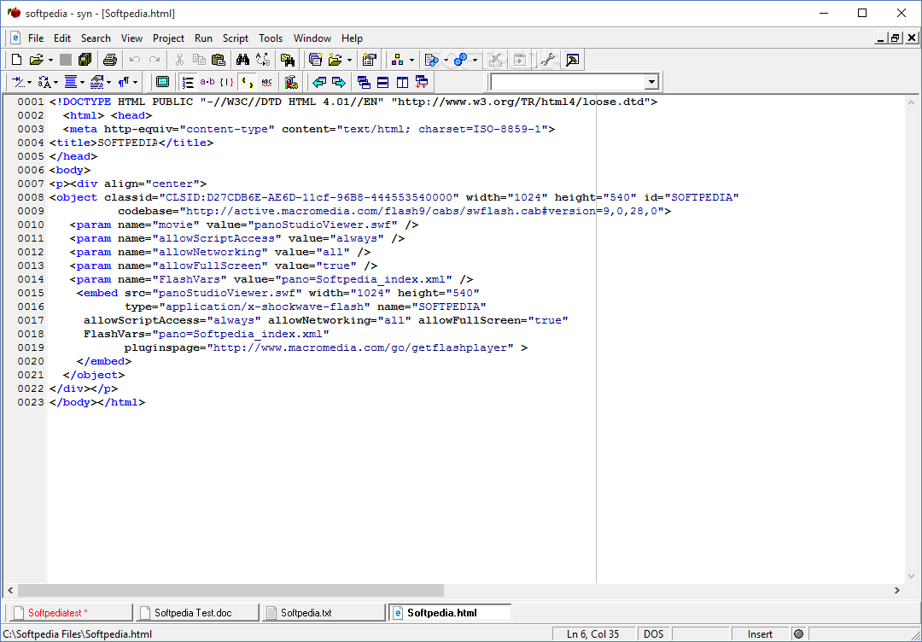Paste using the clipboard icon
This screenshot has height=642, width=922.
coord(219,60)
